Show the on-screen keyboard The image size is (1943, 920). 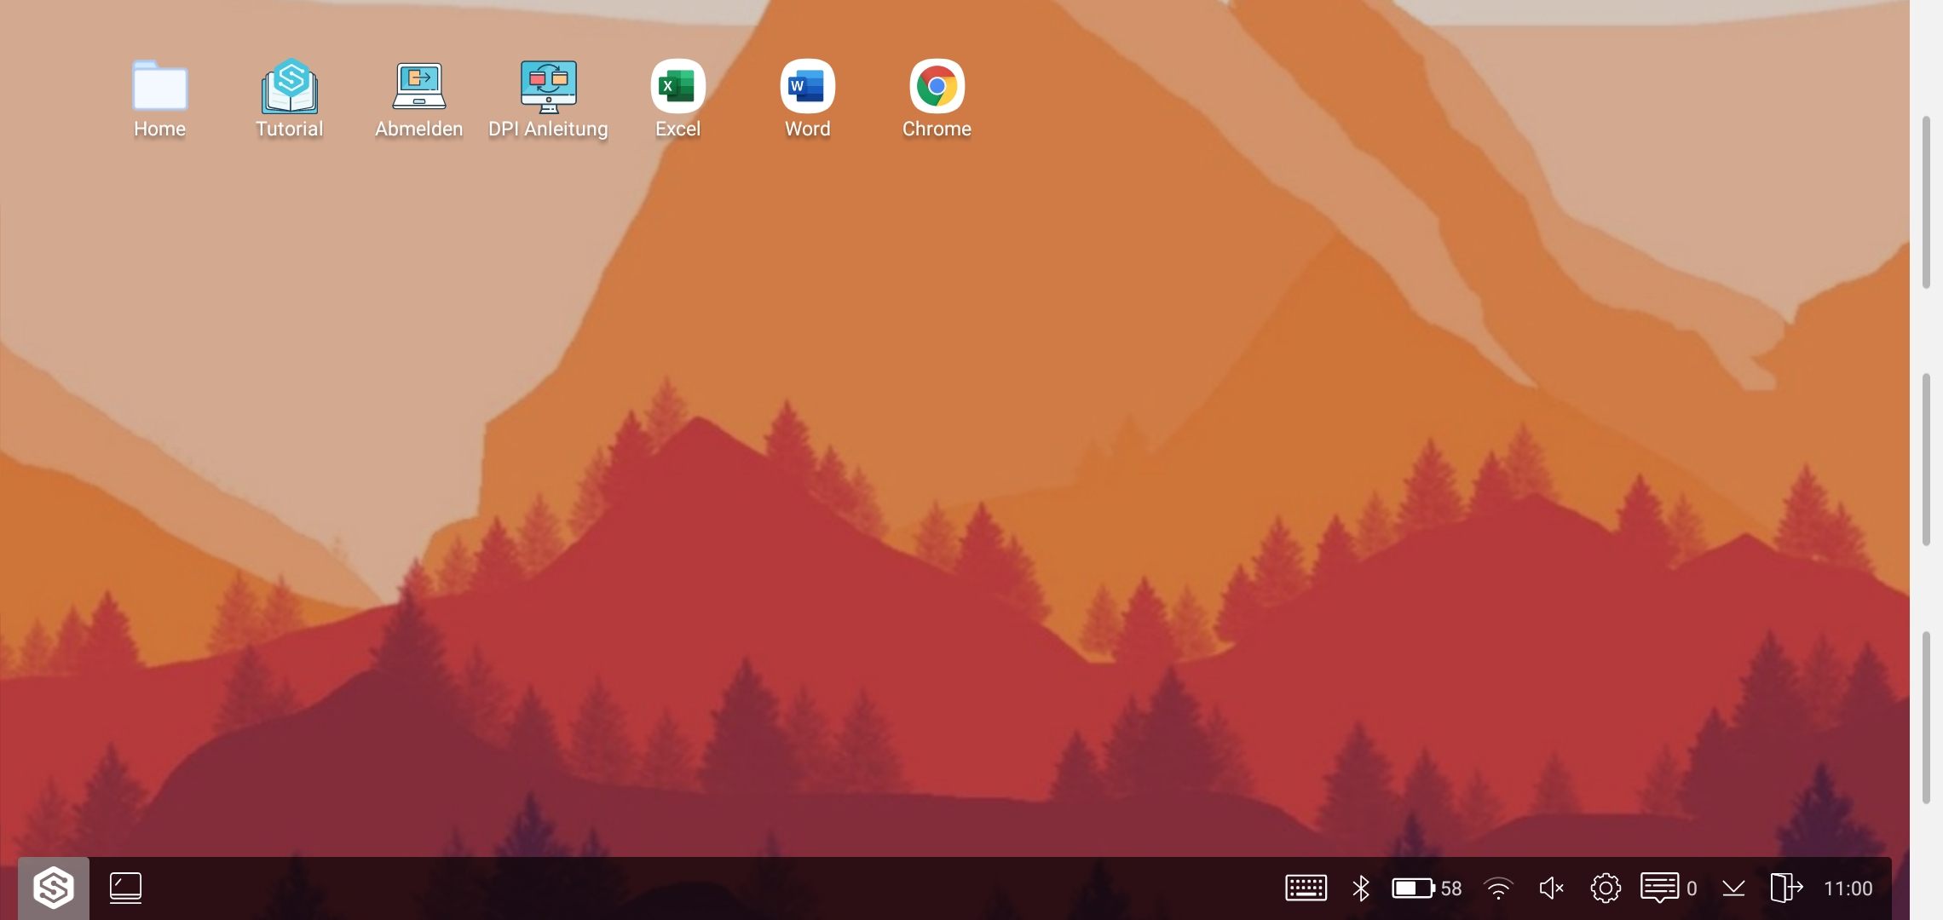(x=1306, y=888)
